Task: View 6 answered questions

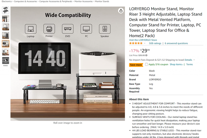Action: click(176, 43)
